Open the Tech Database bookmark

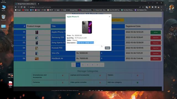tap(141, 10)
